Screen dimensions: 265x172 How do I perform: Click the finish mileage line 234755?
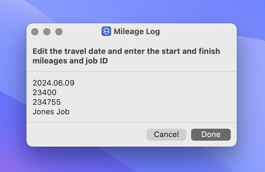(46, 102)
